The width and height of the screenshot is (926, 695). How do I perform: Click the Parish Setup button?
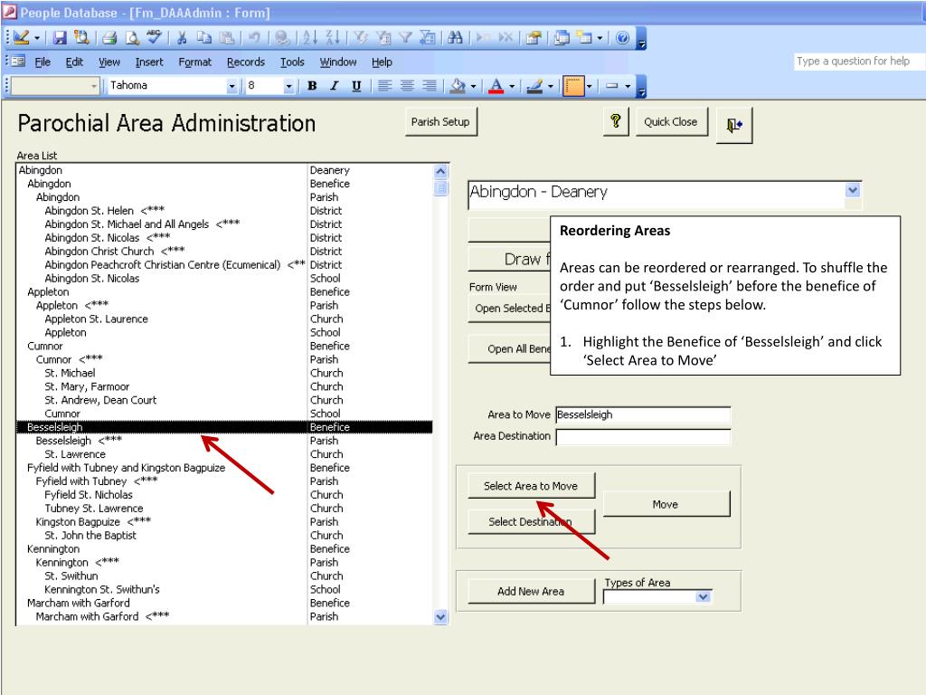tap(440, 122)
